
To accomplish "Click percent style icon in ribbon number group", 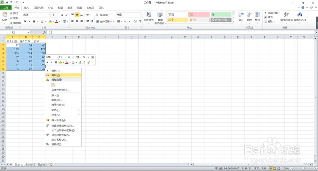I will [x=125, y=21].
